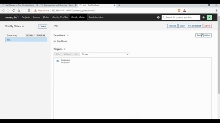Close the Prerequisites and Overview tab
The height and width of the screenshot is (123, 220).
(76, 5)
